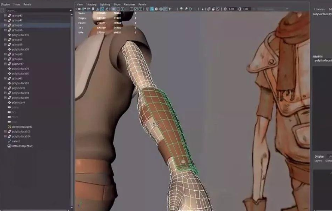The width and height of the screenshot is (332, 211).
Task: Click the Use All Lights bulb icon
Action: (170, 9)
